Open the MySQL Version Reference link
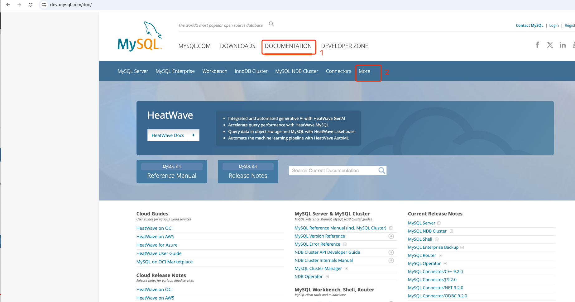575x302 pixels. [320, 236]
